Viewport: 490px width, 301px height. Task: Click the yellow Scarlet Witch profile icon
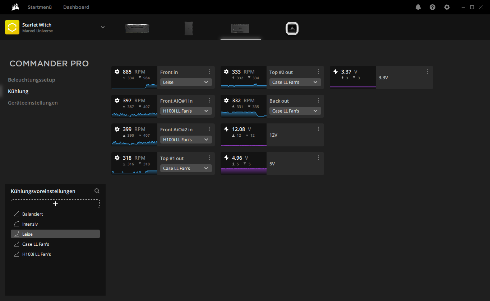tap(12, 27)
